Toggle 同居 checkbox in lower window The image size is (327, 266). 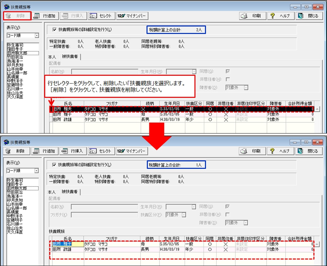point(228,207)
